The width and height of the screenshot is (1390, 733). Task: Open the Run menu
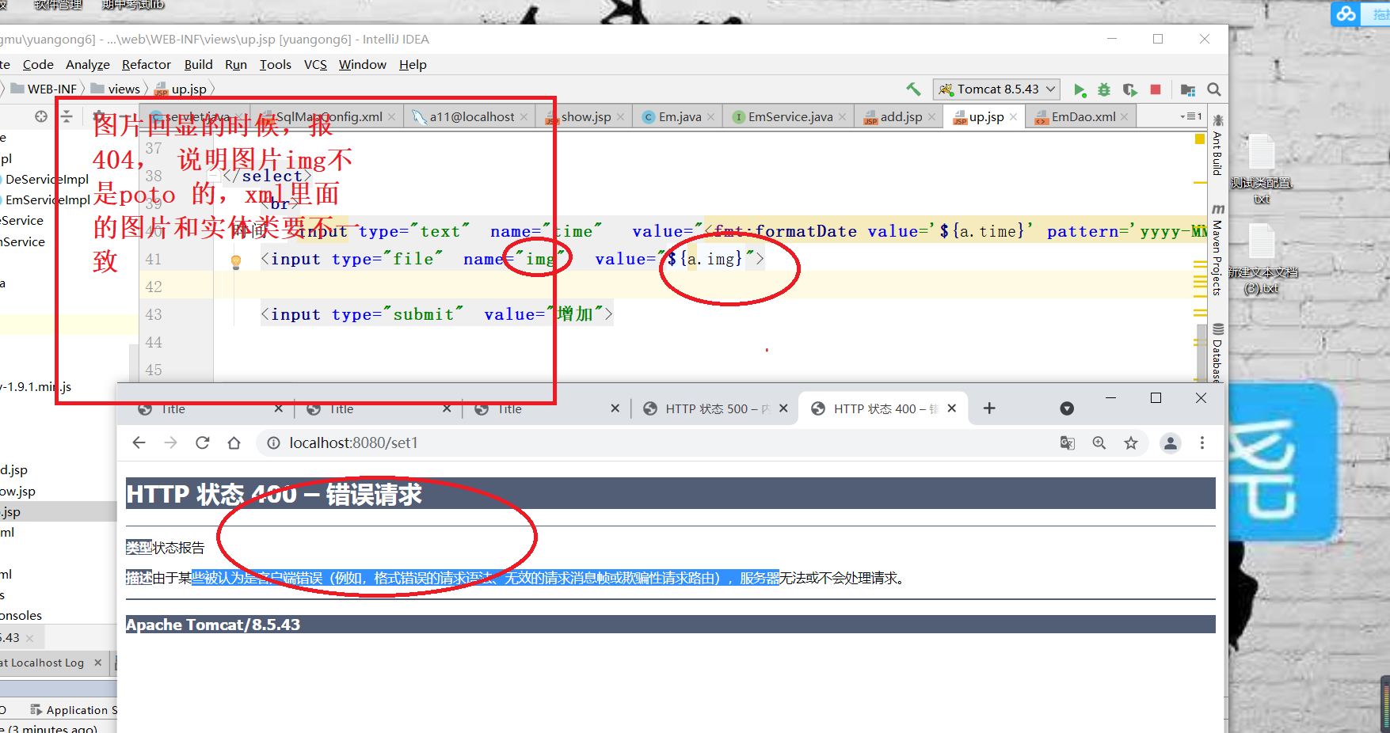point(236,65)
